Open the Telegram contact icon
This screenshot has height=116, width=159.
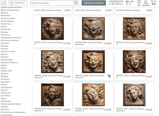pyautogui.click(x=112, y=4)
